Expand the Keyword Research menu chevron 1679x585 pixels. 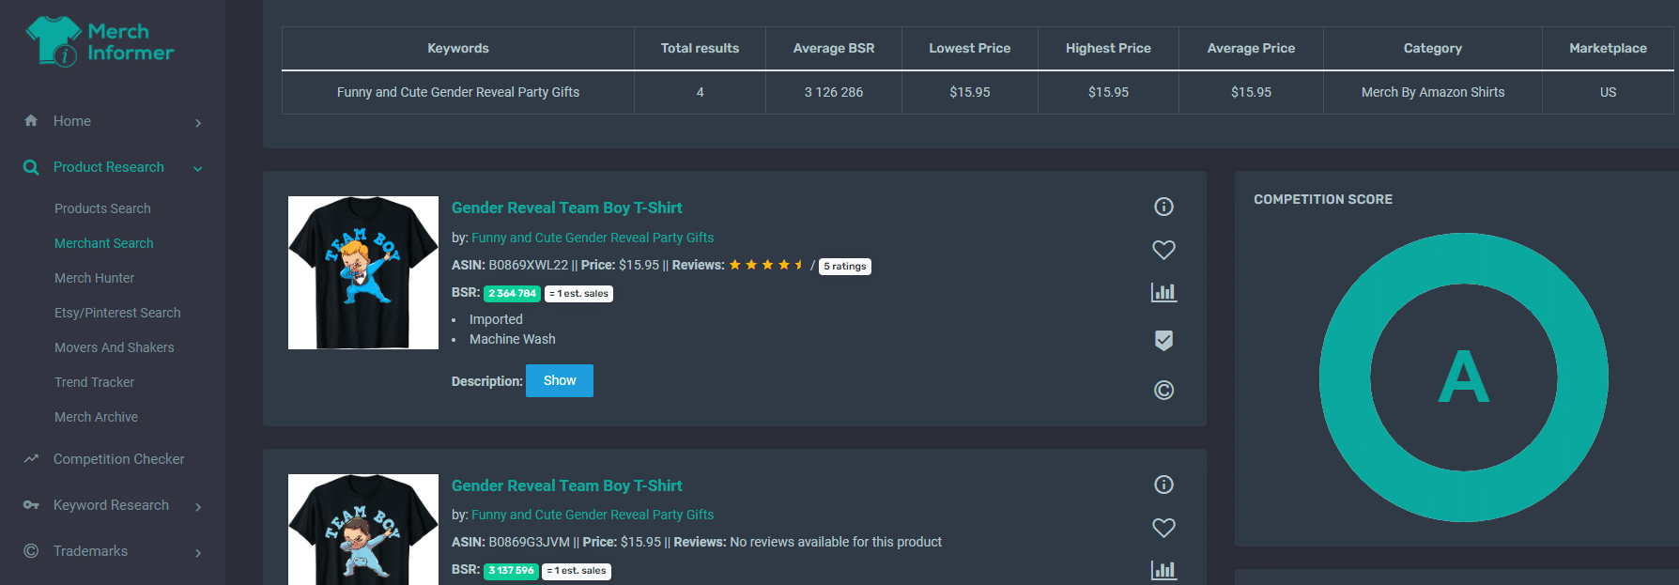click(x=198, y=507)
